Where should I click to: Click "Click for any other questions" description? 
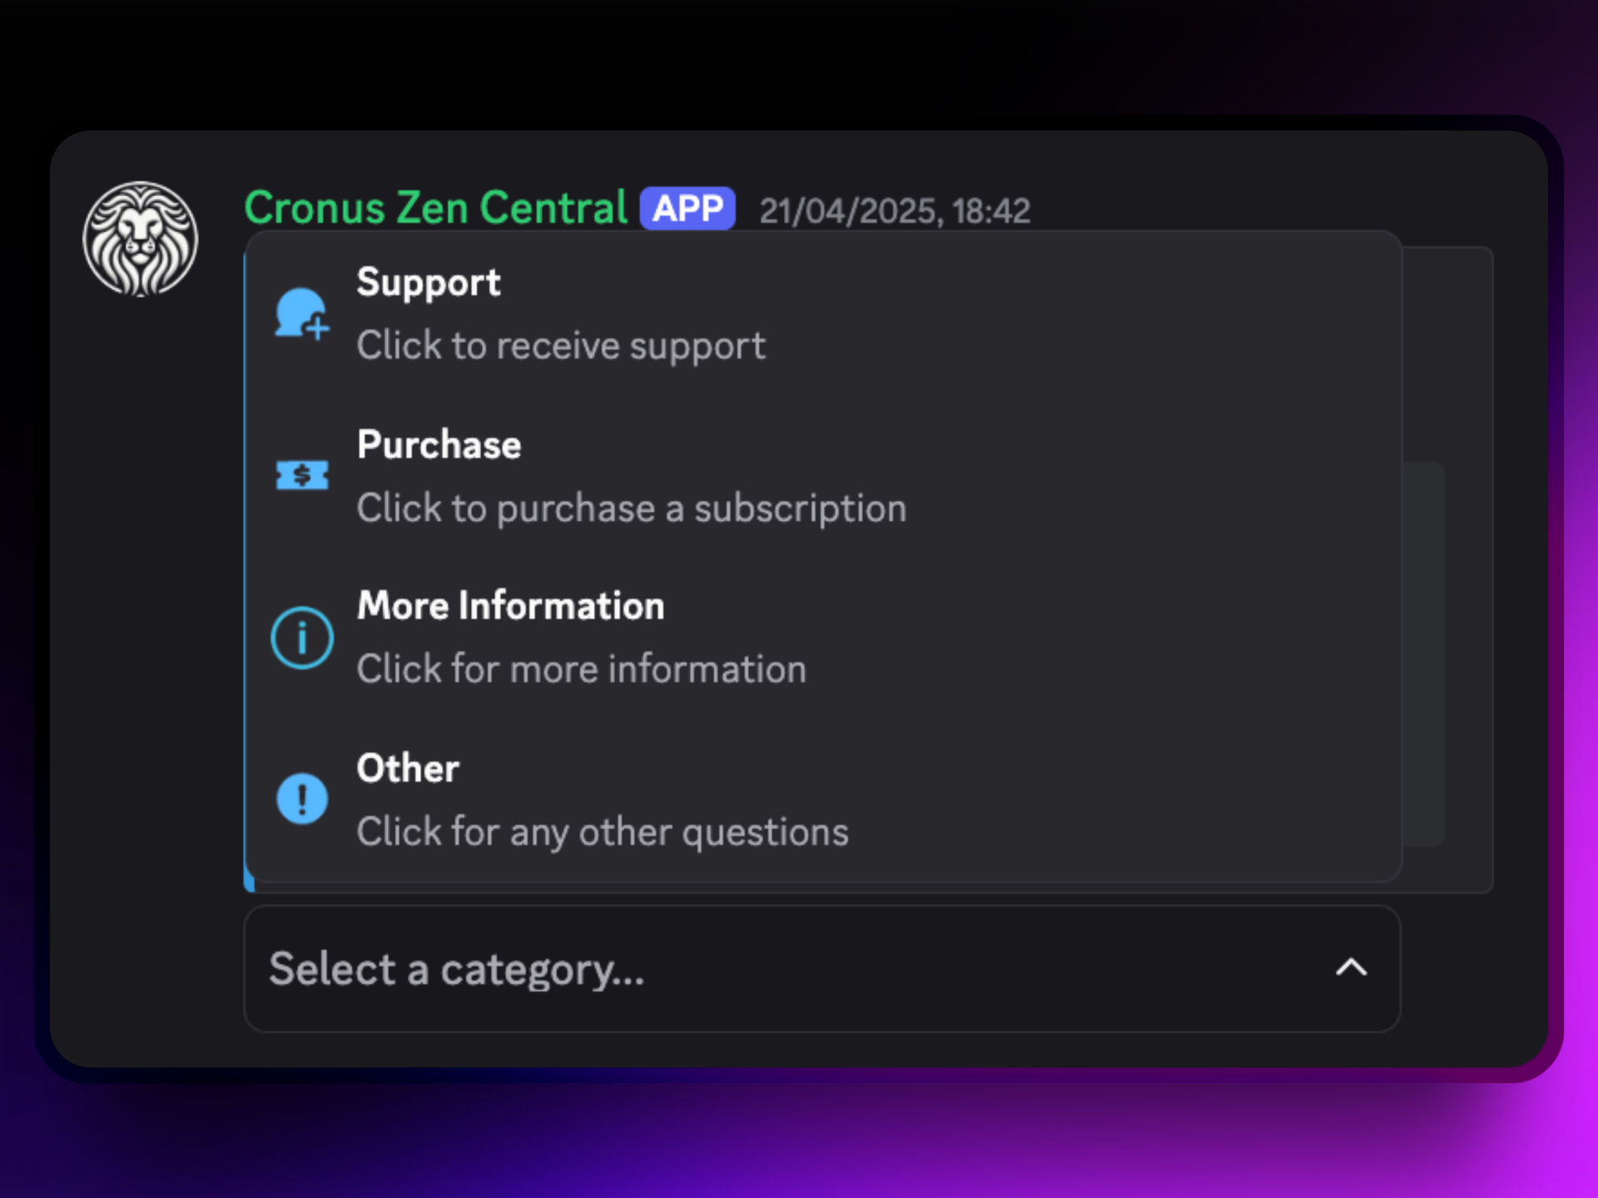(603, 833)
